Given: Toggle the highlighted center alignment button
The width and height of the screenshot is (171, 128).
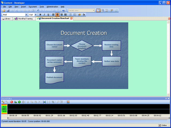Looking at the screenshot, I should [x=57, y=15].
